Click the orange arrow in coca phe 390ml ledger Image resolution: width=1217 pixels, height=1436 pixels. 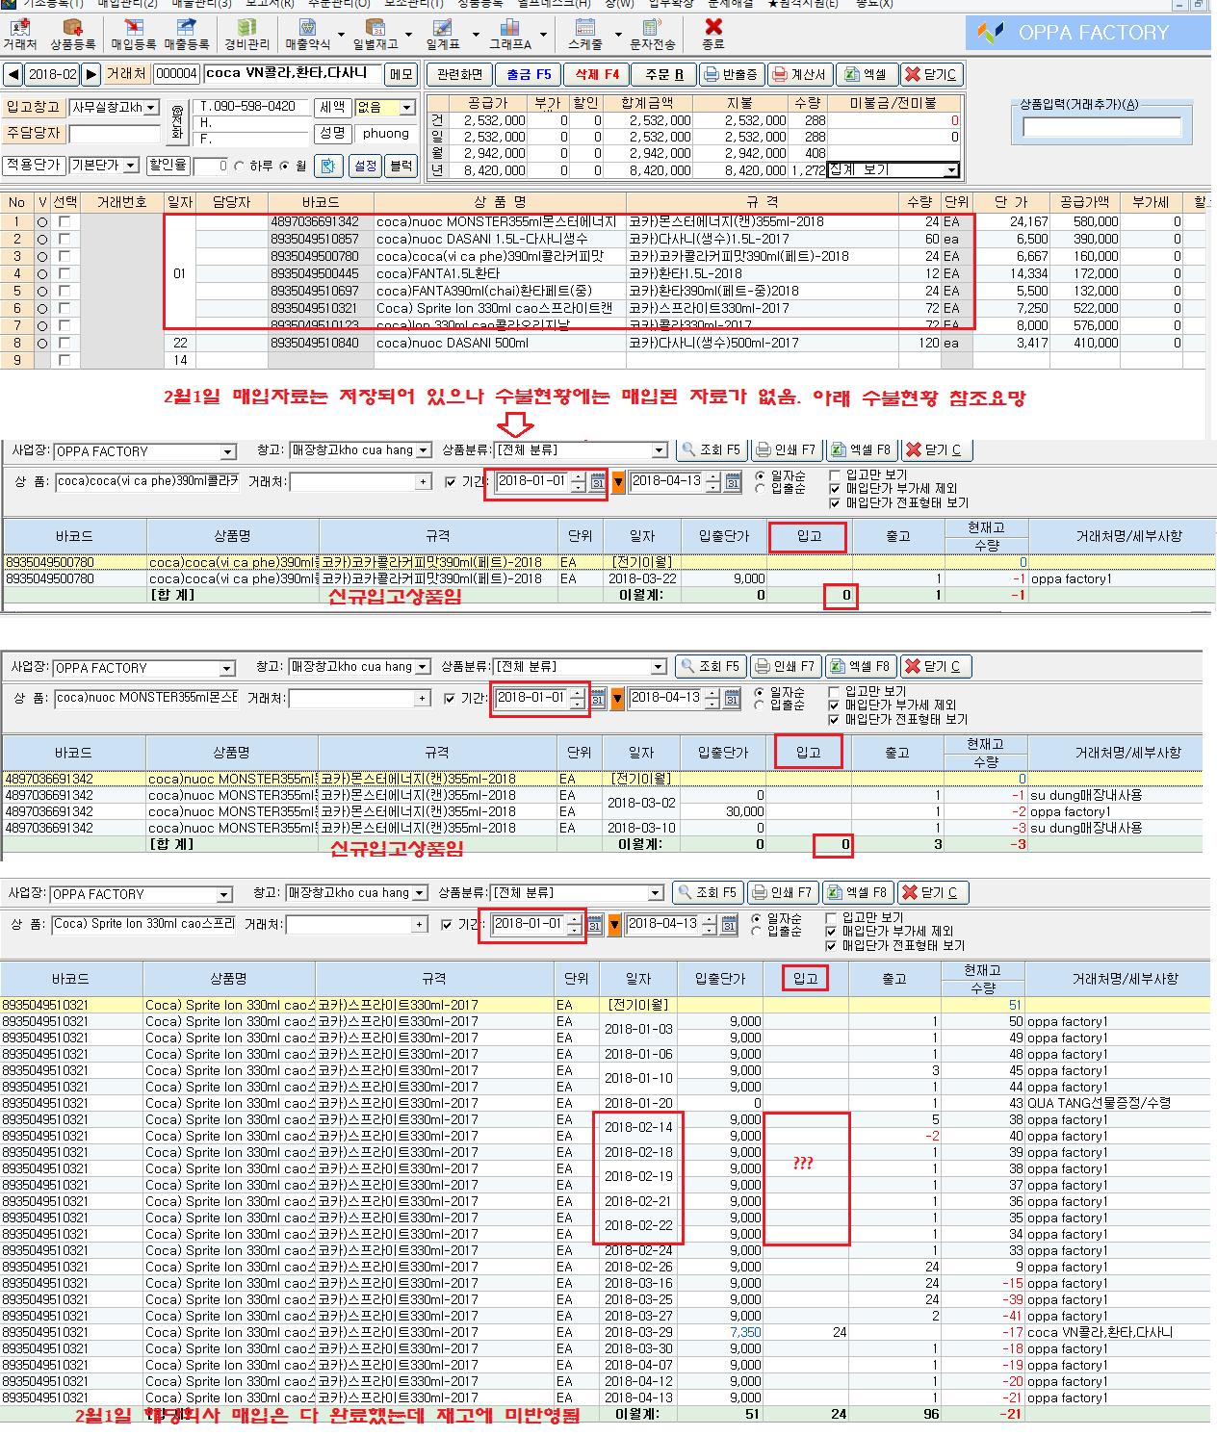[618, 482]
